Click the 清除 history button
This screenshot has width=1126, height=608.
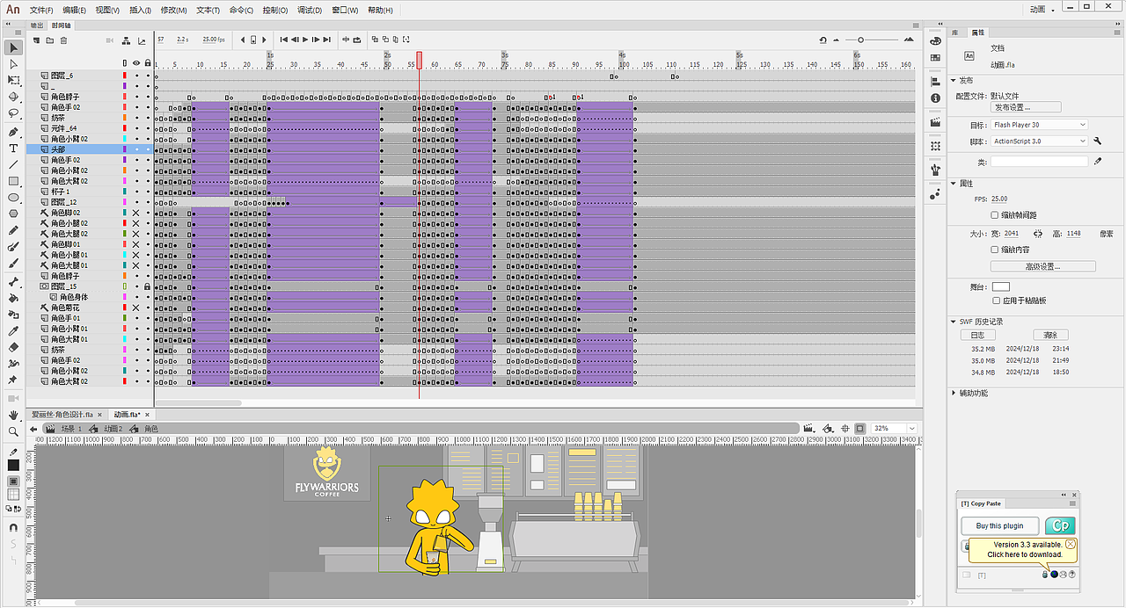1050,335
